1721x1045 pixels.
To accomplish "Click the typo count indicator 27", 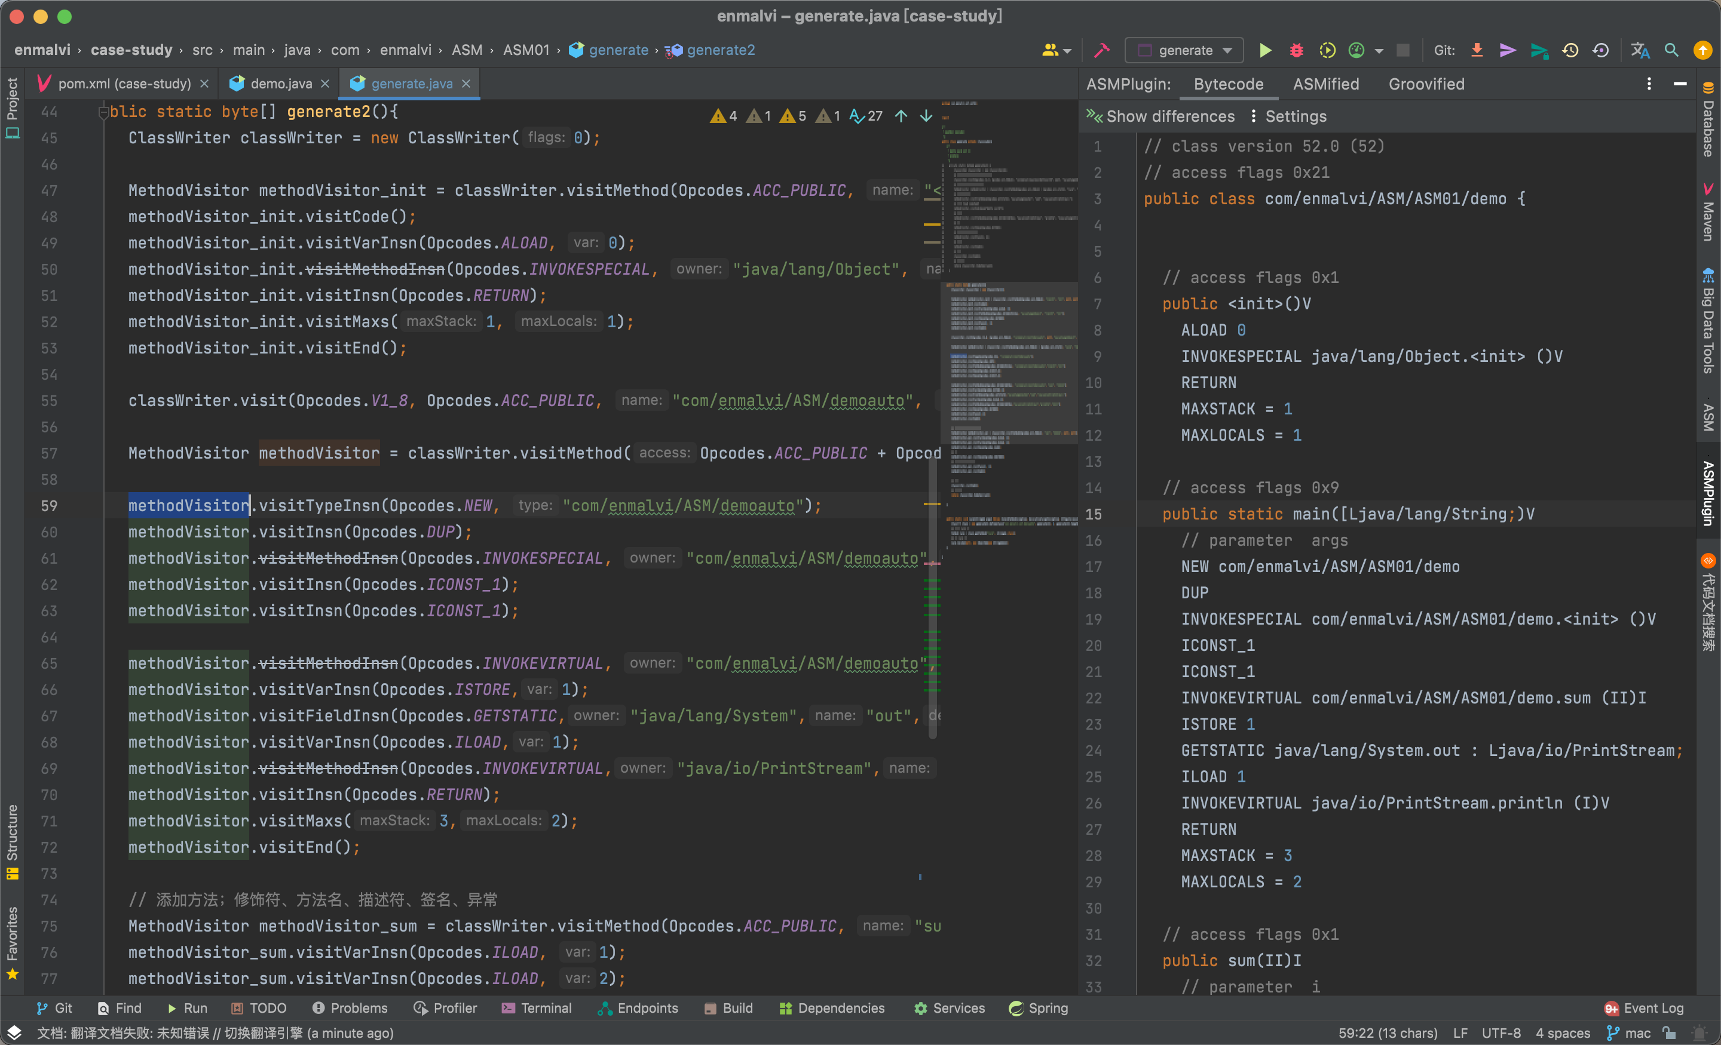I will (x=866, y=116).
